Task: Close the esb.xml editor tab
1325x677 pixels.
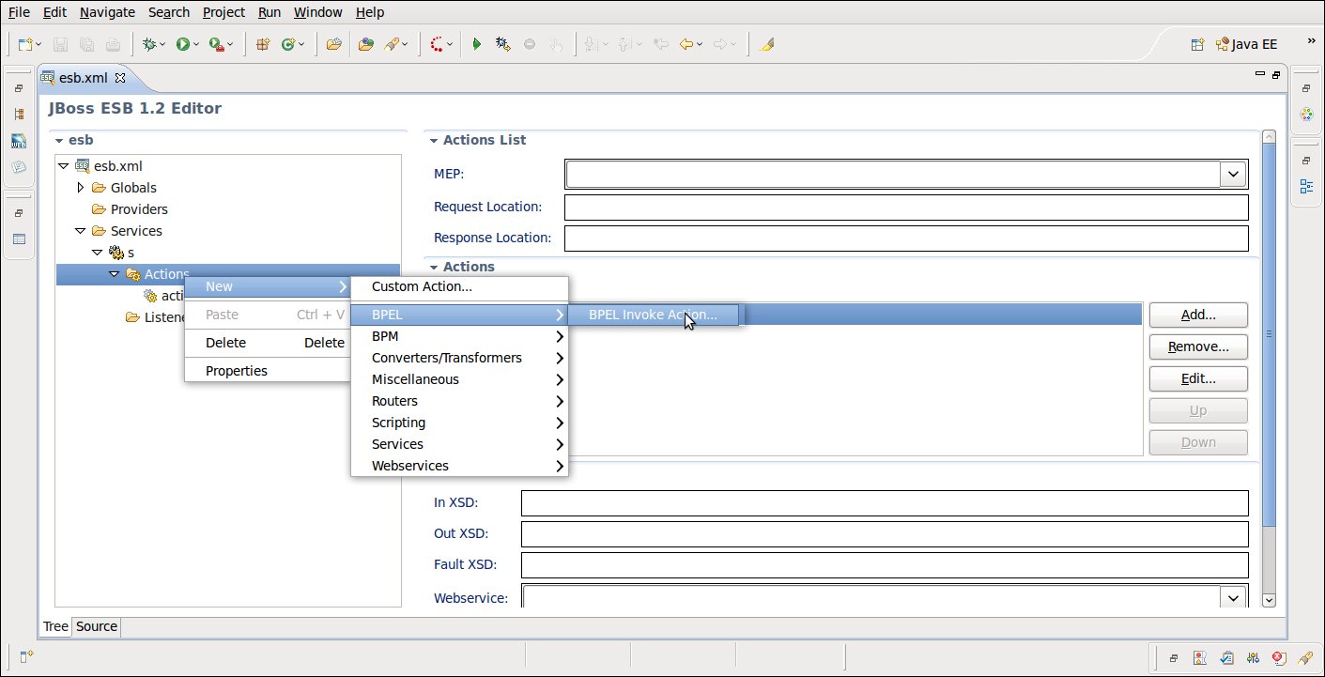Action: point(120,77)
